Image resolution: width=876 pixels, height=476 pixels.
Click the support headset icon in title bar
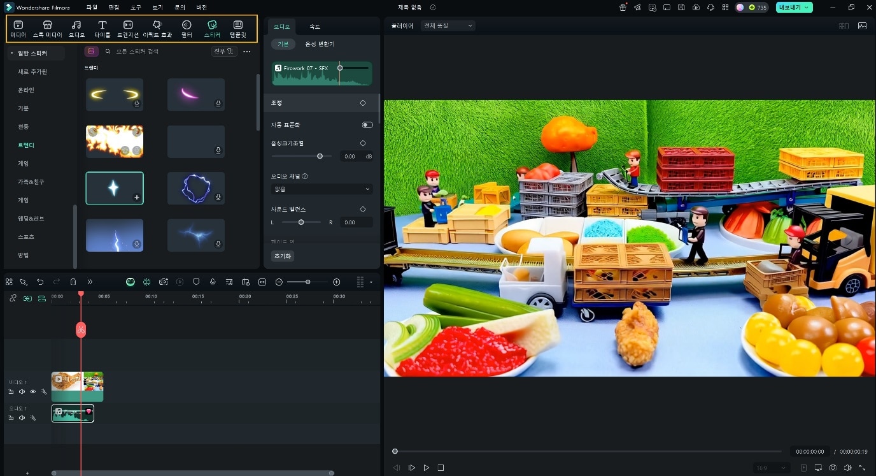click(x=710, y=8)
